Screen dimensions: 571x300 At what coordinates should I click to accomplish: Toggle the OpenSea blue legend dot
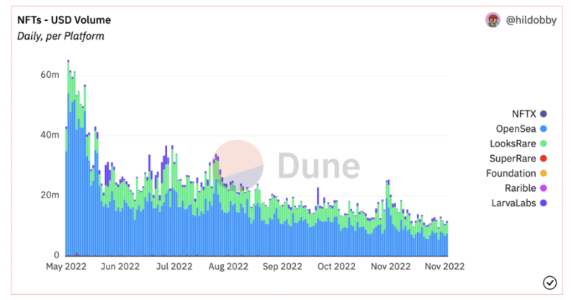[x=544, y=128]
